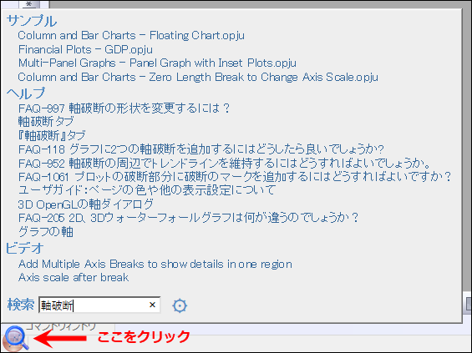Play Axis scale after break video

click(74, 278)
